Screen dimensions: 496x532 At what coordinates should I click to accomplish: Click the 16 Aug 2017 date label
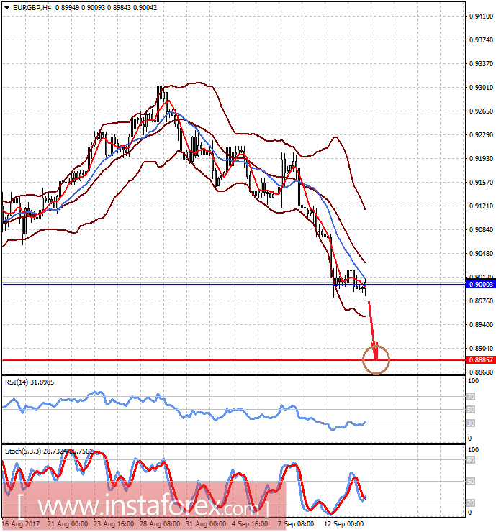pyautogui.click(x=21, y=524)
